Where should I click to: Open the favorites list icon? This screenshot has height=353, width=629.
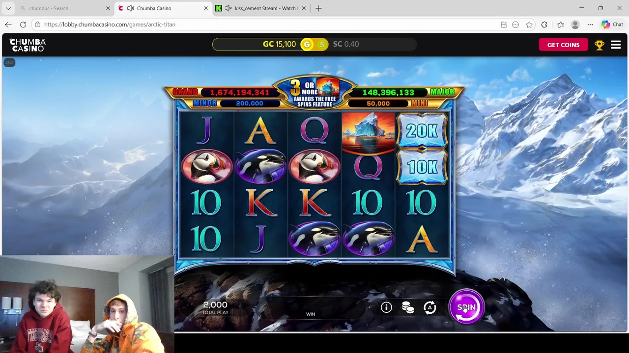click(x=561, y=25)
